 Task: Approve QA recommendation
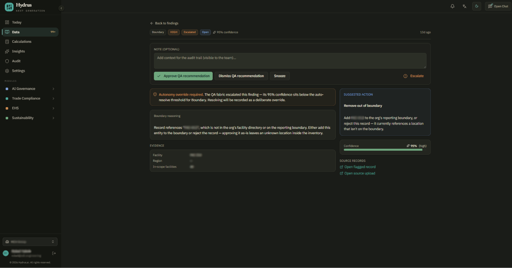coord(183,76)
